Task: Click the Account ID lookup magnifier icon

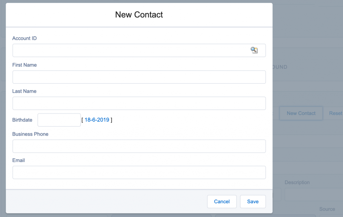Action: point(254,50)
